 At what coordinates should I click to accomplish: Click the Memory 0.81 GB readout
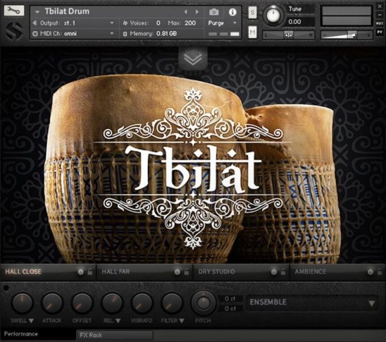click(x=167, y=34)
